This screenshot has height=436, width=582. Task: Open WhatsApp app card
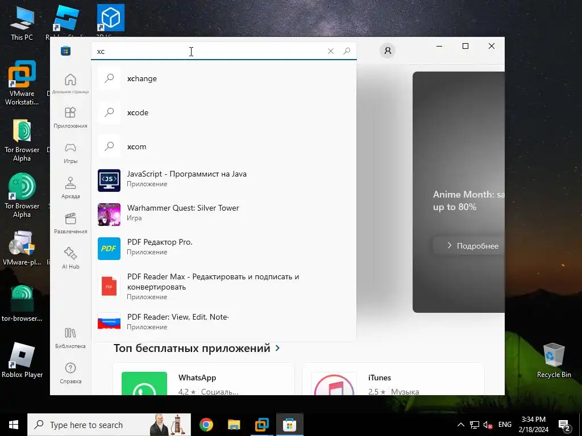coord(203,379)
